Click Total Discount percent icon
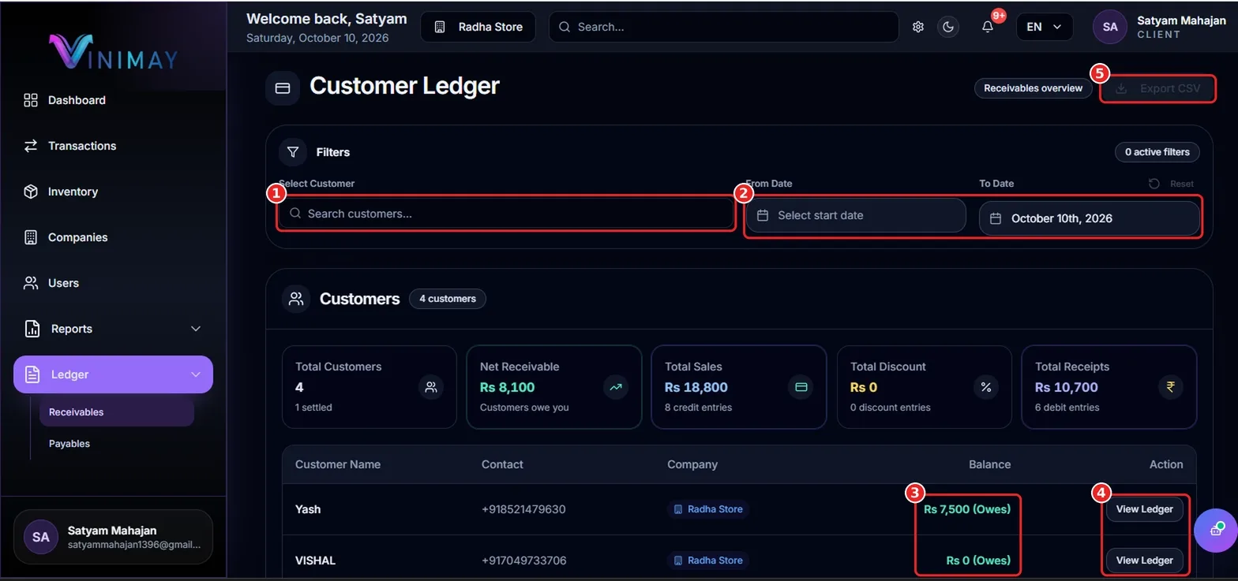1238x581 pixels. pyautogui.click(x=985, y=387)
